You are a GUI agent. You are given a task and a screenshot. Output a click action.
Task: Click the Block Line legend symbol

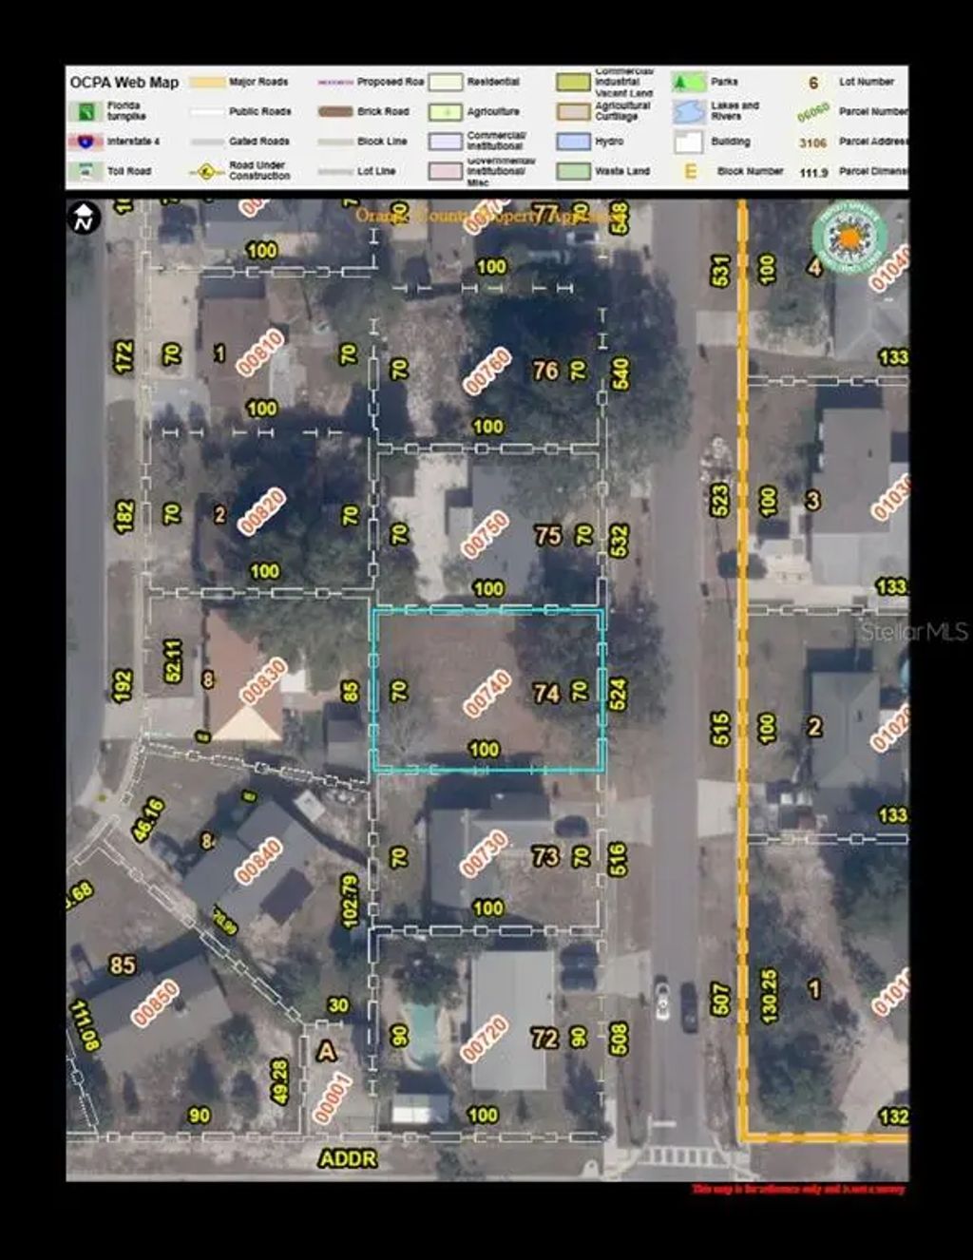(335, 142)
